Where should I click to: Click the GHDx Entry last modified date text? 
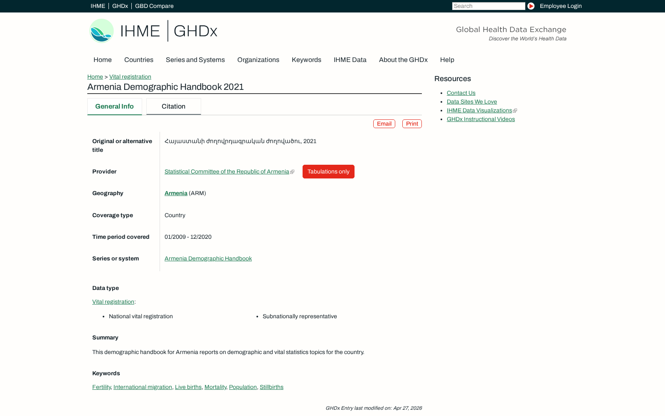tap(374, 408)
